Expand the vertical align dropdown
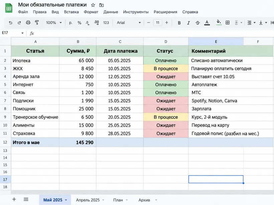This screenshot has width=274, height=205. [266, 23]
